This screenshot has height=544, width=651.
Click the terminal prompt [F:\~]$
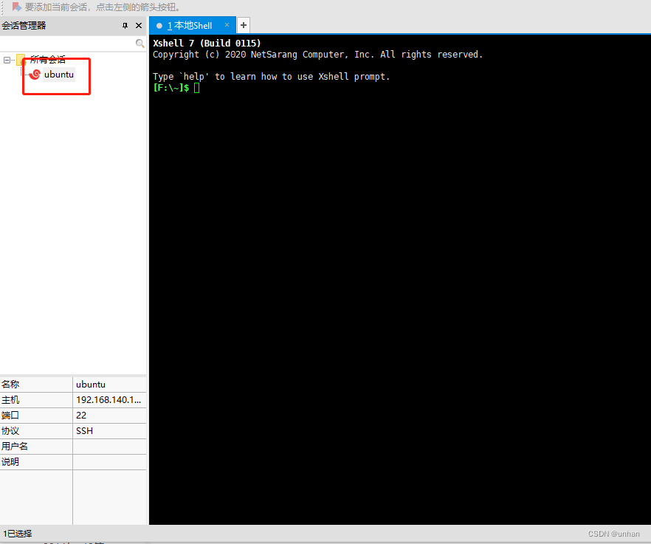tap(171, 88)
